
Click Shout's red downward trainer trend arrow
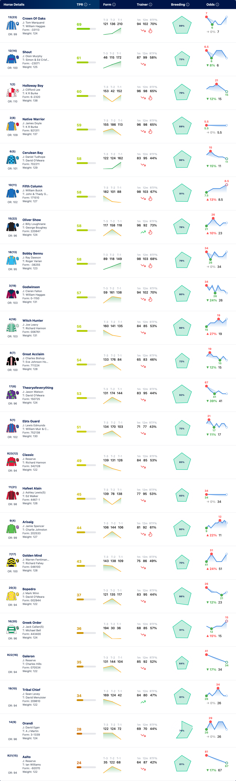click(x=143, y=64)
